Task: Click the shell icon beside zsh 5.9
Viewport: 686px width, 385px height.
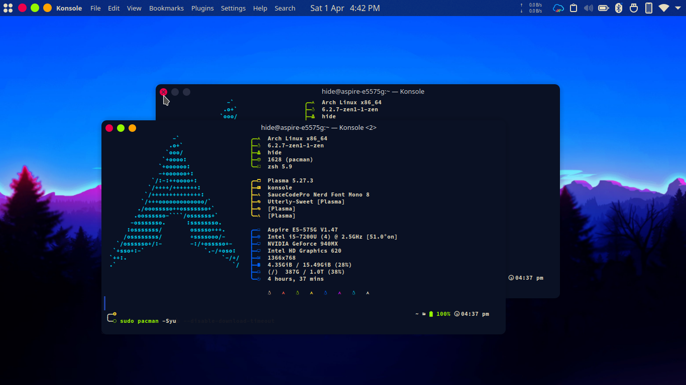Action: point(259,166)
